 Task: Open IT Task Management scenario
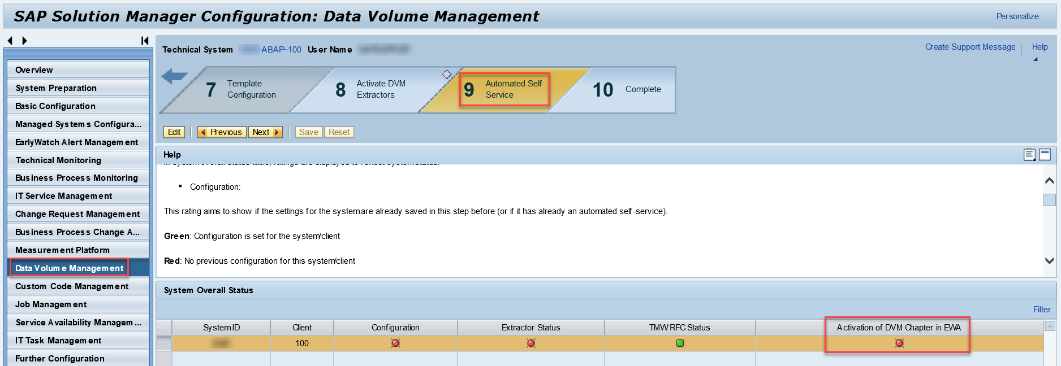[79, 341]
